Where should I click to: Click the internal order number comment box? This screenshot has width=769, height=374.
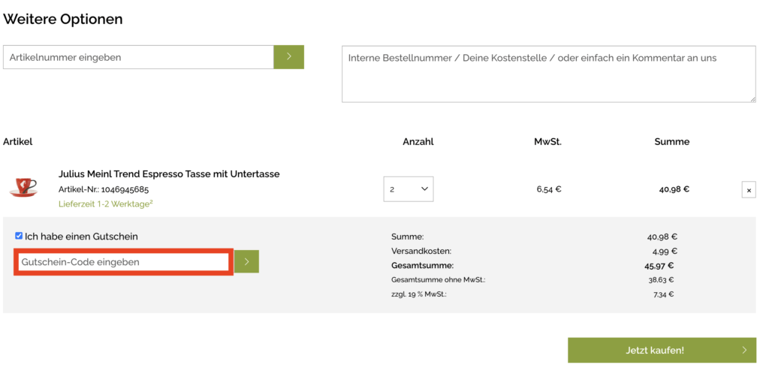(x=548, y=74)
